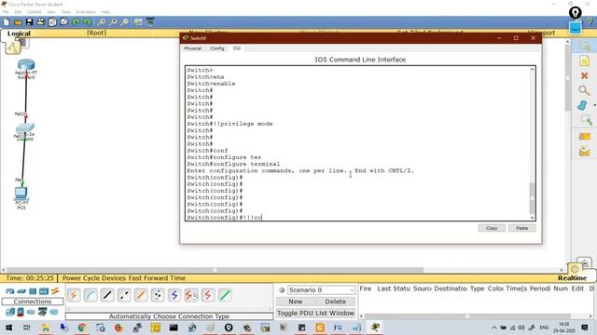This screenshot has width=597, height=335.
Task: Click the CLI scrollbar down arrow
Action: tap(533, 218)
